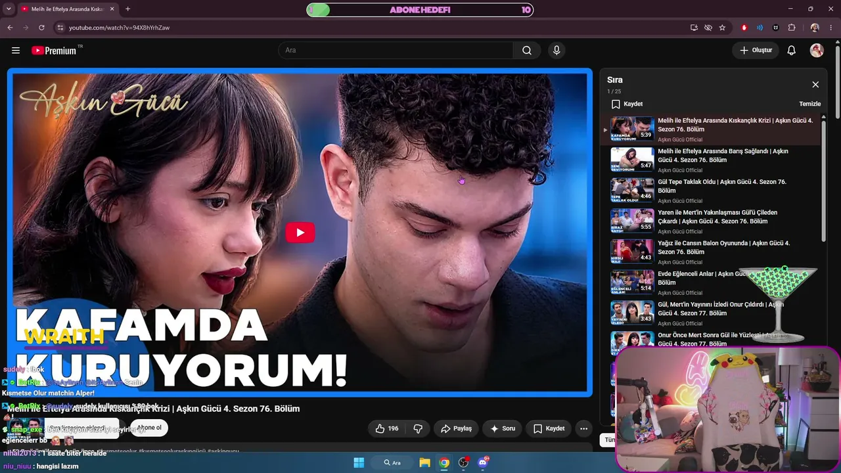Switch to Chrome on the taskbar
Viewport: 841px width, 473px height.
point(444,462)
